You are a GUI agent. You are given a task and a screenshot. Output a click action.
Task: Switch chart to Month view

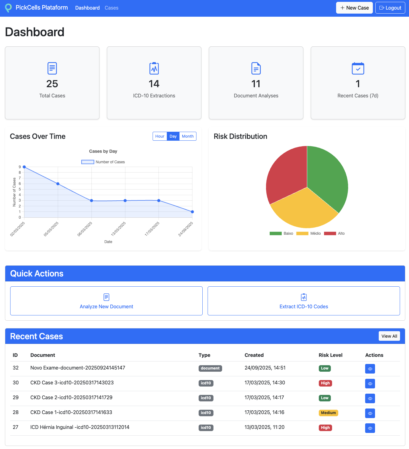point(188,136)
